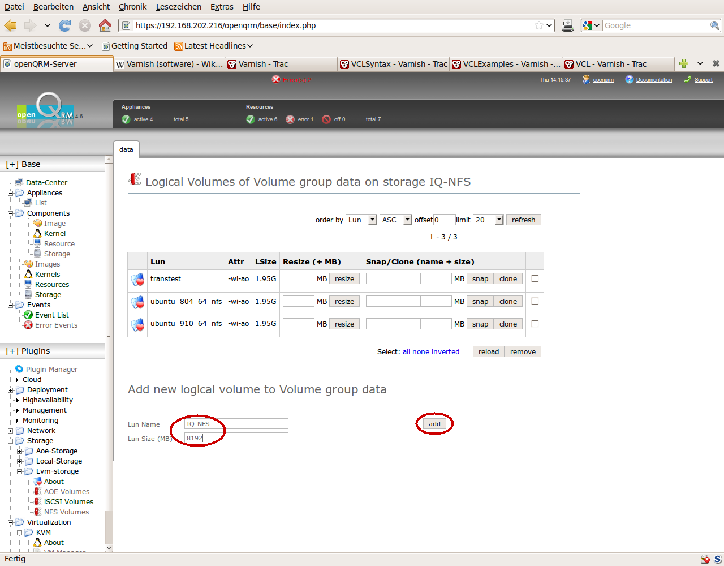Open new tab with green plus icon
Image resolution: width=724 pixels, height=566 pixels.
[x=684, y=63]
